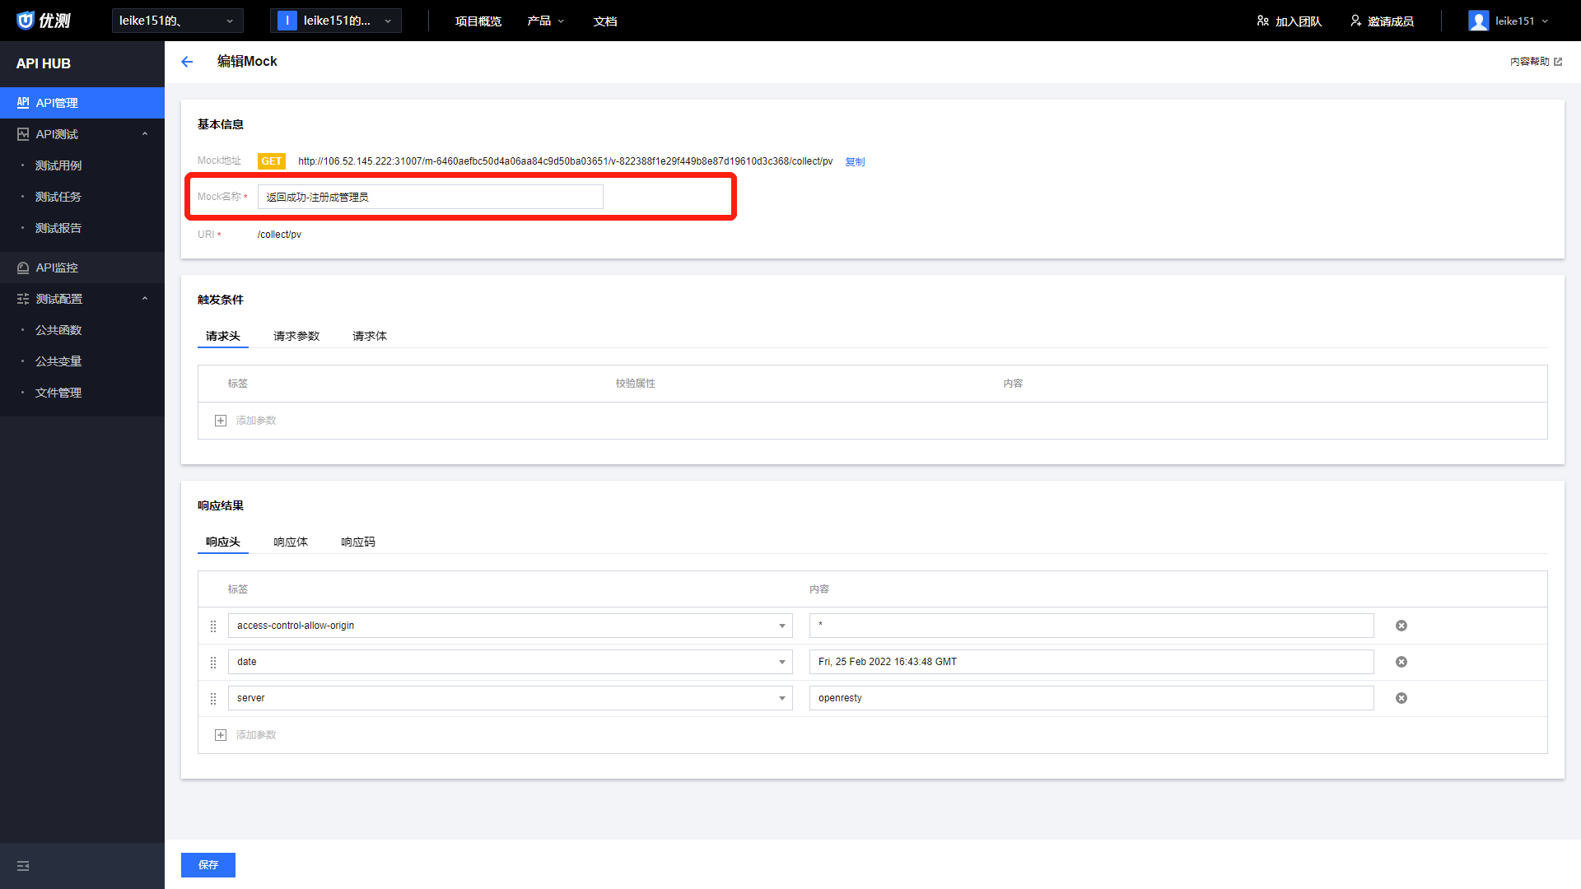
Task: Open the leike151 account dropdown
Action: click(x=1509, y=21)
